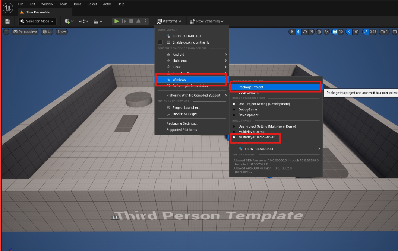Click the Stop simulation button
The width and height of the screenshot is (398, 251).
click(x=131, y=22)
